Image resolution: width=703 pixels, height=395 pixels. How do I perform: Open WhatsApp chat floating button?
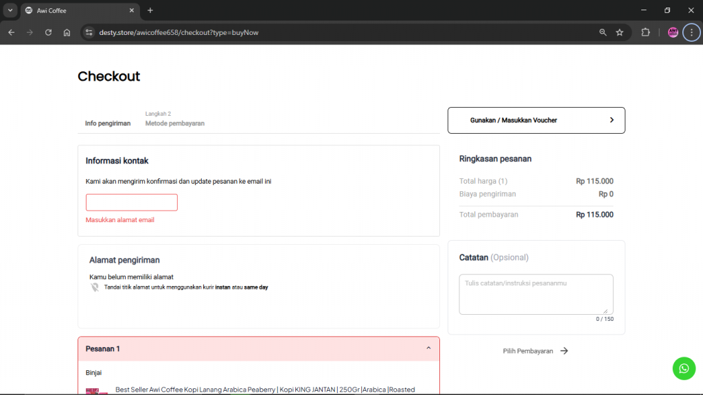point(684,368)
